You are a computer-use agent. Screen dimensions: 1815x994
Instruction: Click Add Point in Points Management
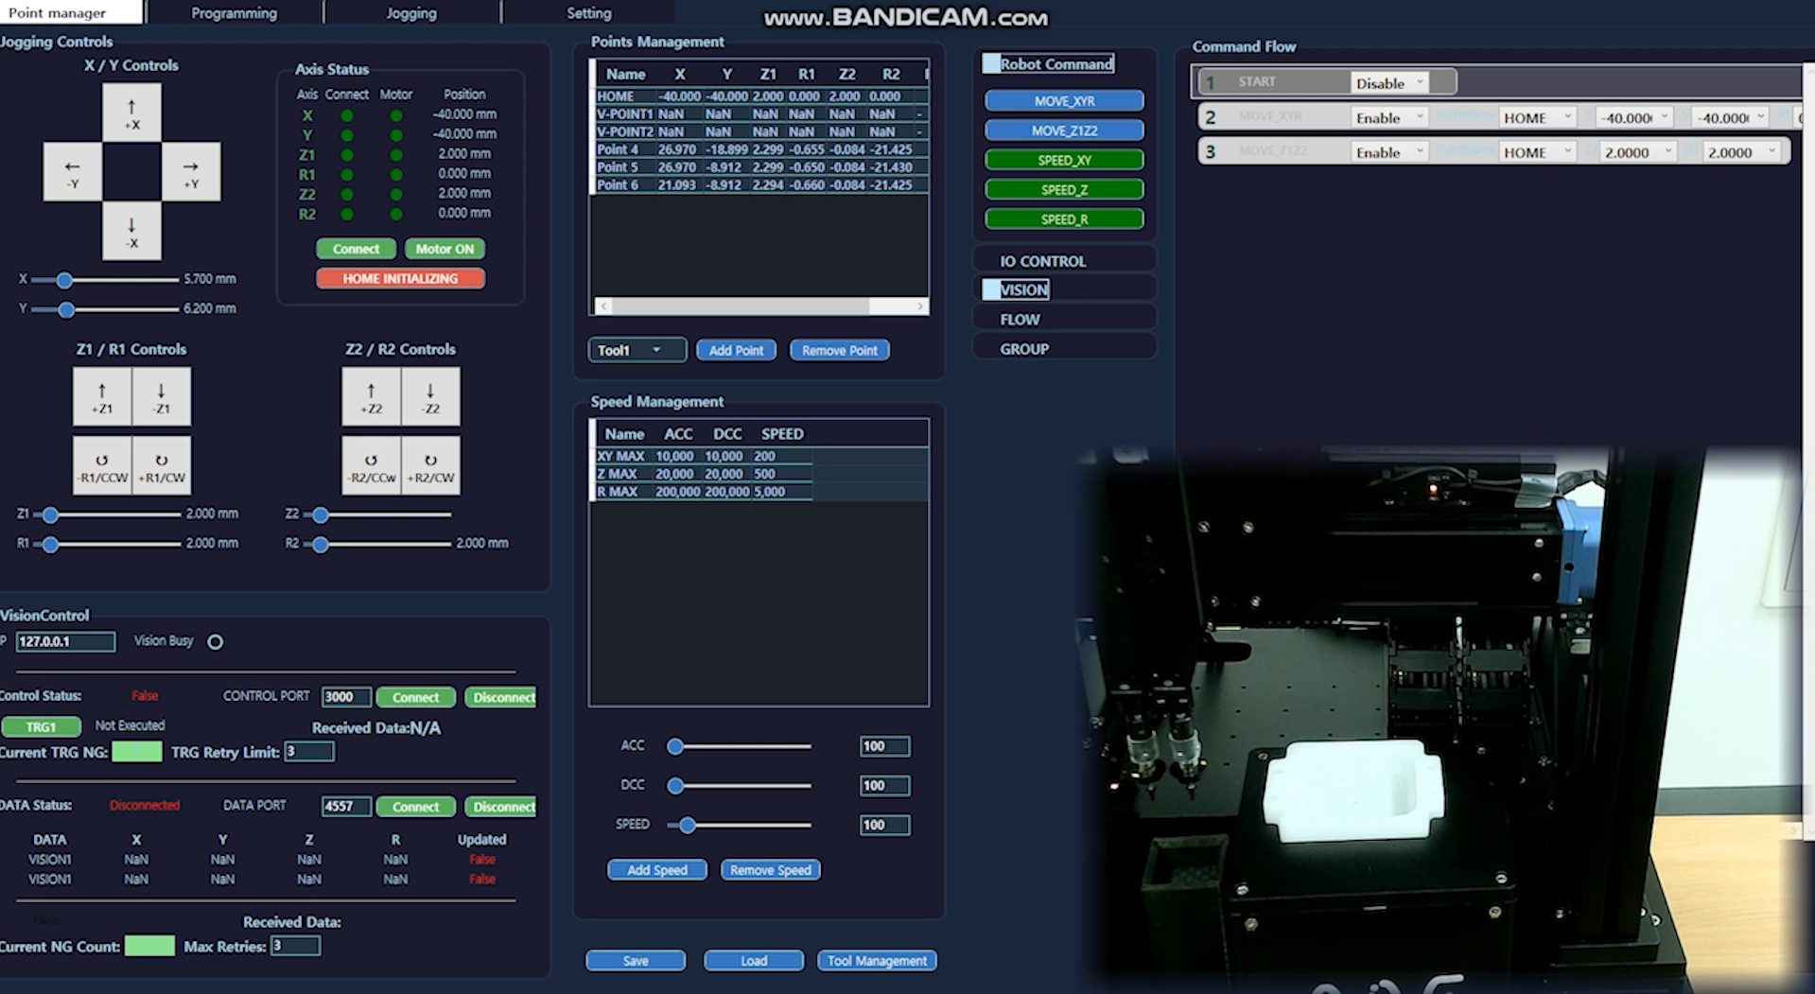(x=735, y=349)
